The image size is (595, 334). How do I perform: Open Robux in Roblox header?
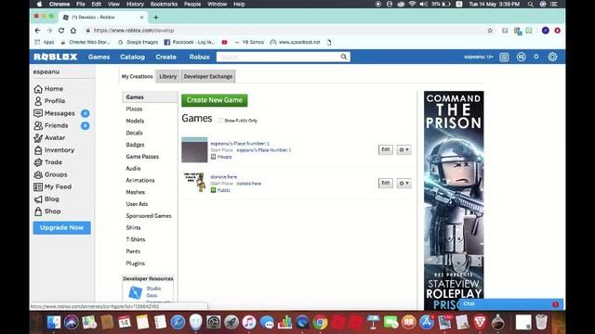point(199,57)
